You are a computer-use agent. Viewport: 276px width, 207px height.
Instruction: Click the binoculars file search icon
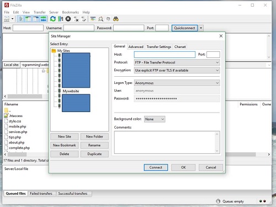tap(116, 19)
